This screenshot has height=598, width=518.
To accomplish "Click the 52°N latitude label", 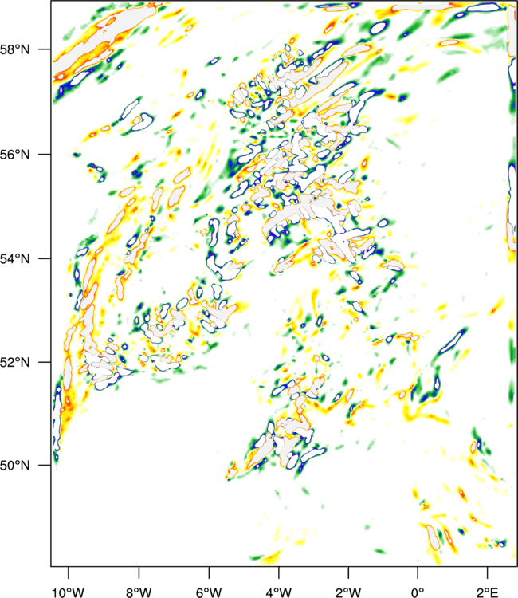I will (14, 362).
